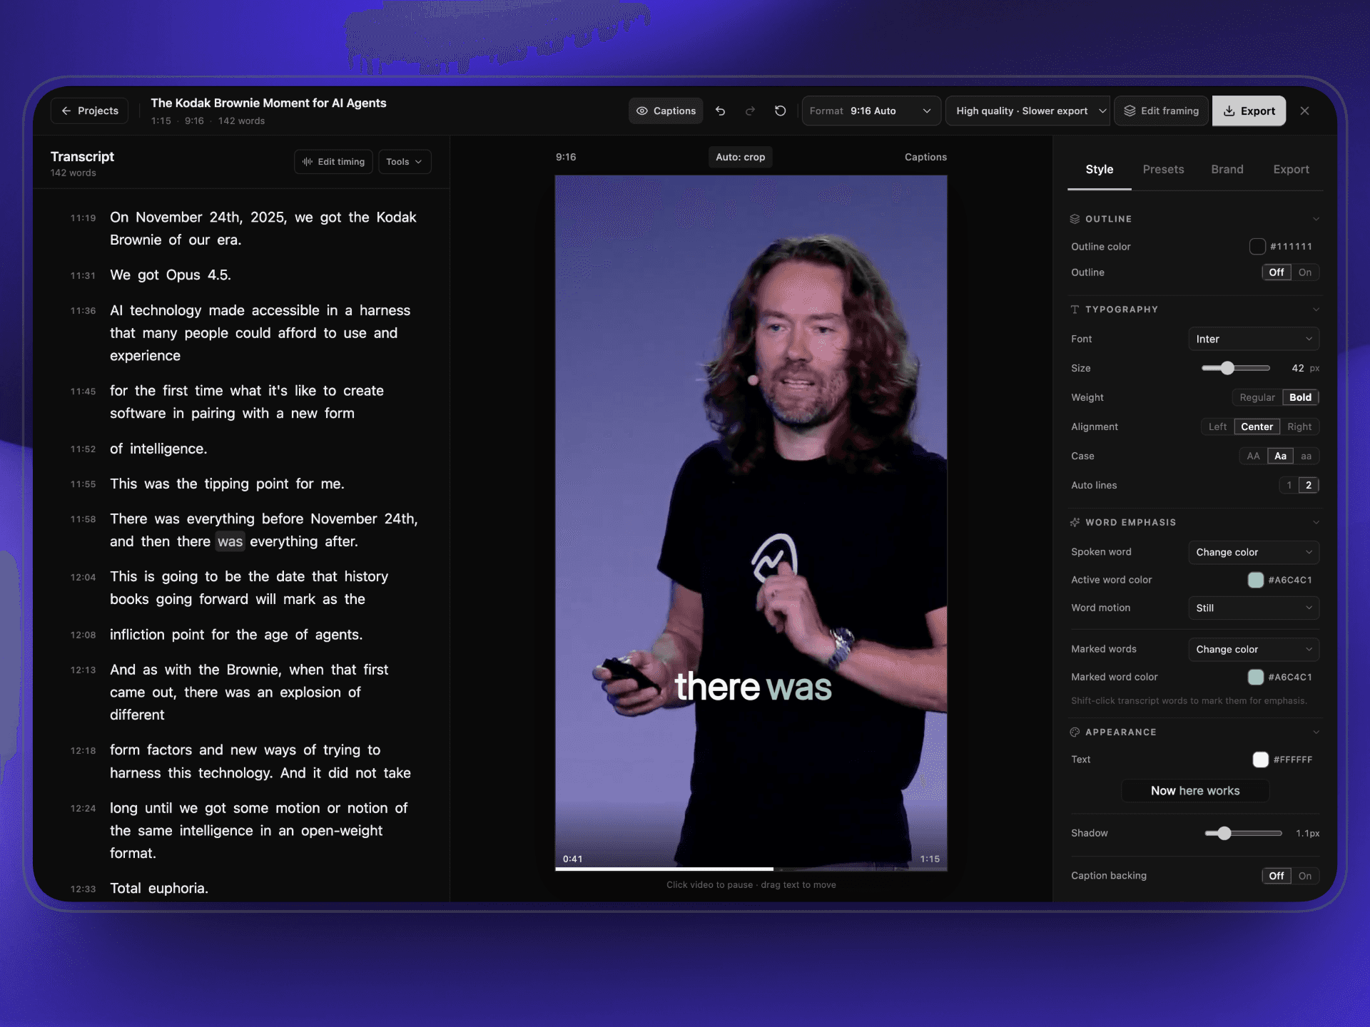Image resolution: width=1370 pixels, height=1027 pixels.
Task: Open Edit framing
Action: [1161, 111]
